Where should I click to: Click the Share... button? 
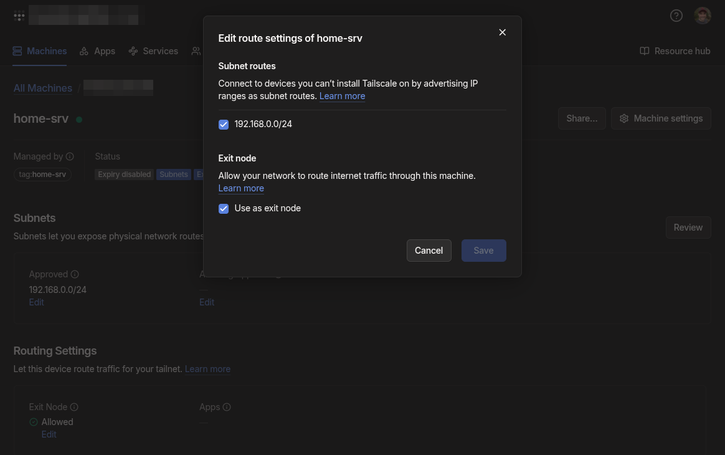click(x=582, y=118)
